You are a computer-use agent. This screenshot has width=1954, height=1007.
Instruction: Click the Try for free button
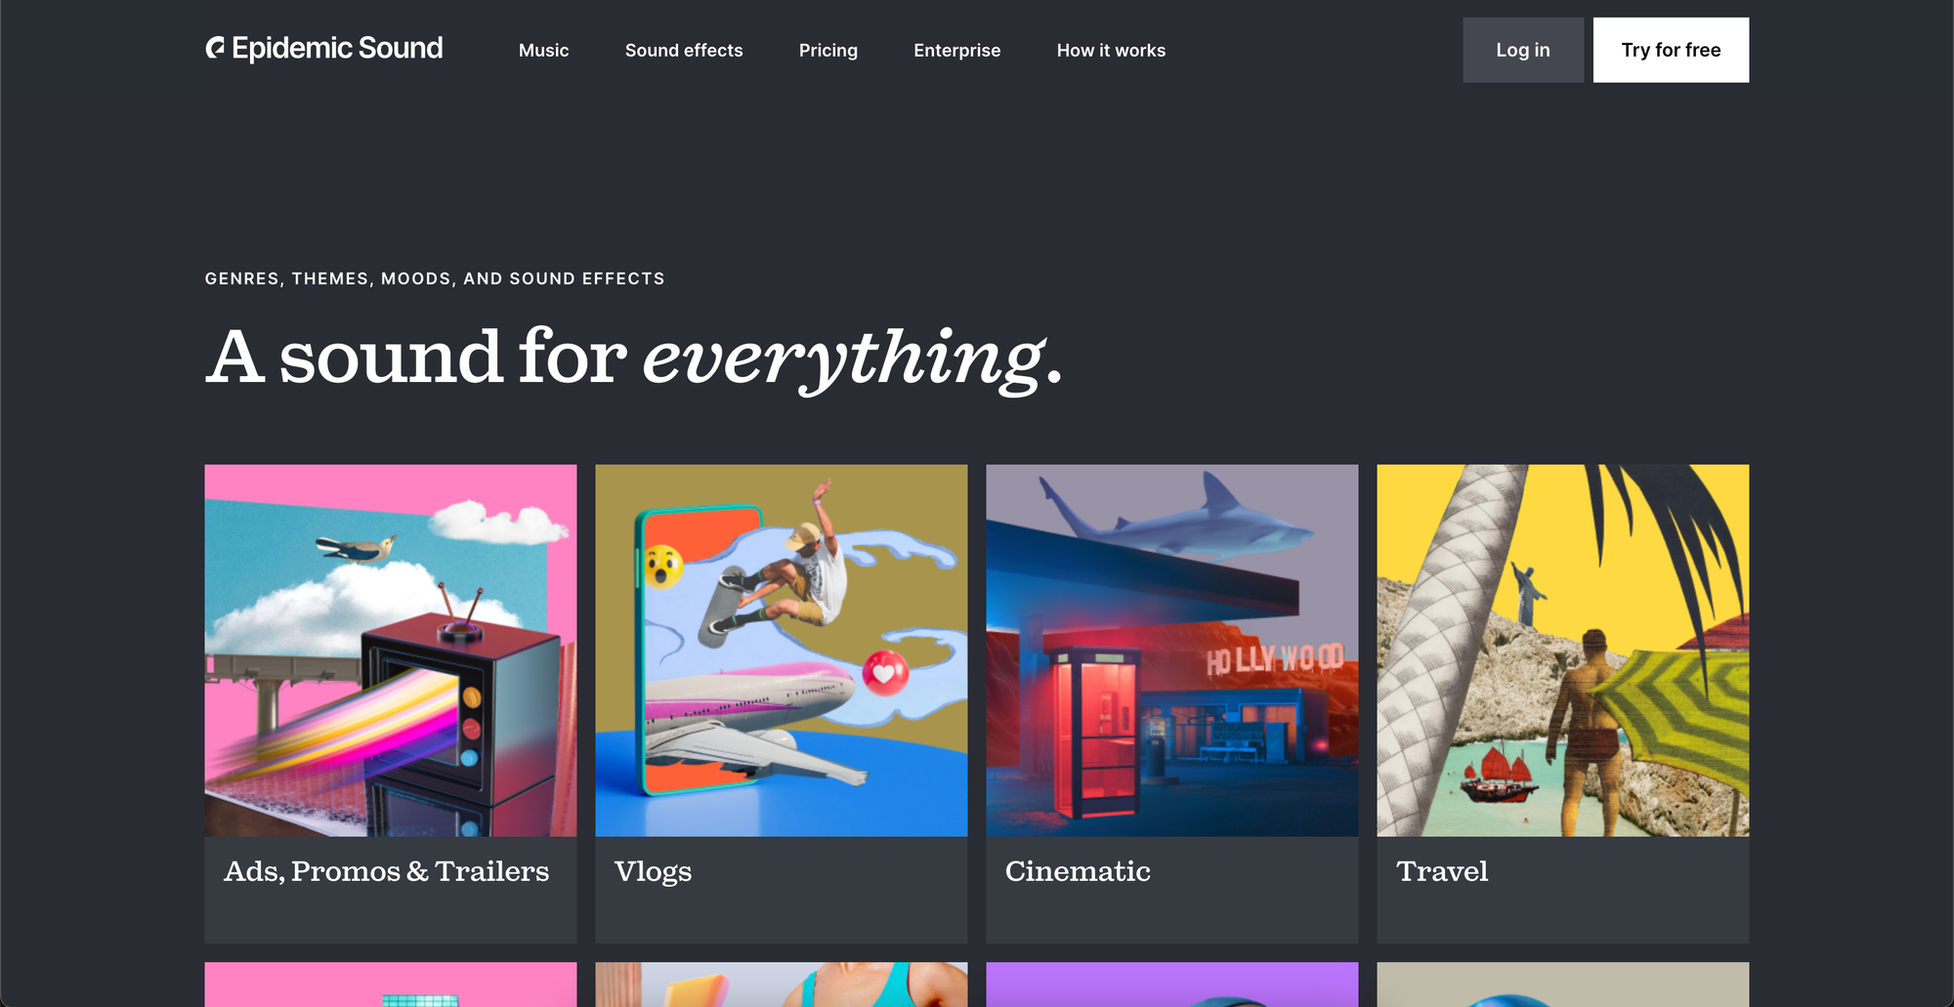(1671, 50)
